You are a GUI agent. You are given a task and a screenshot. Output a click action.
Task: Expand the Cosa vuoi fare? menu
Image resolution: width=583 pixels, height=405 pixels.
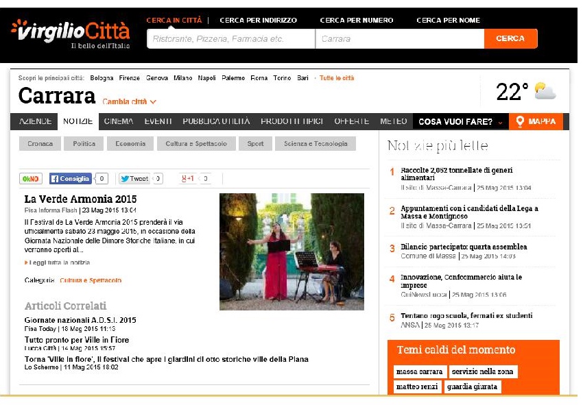[460, 122]
